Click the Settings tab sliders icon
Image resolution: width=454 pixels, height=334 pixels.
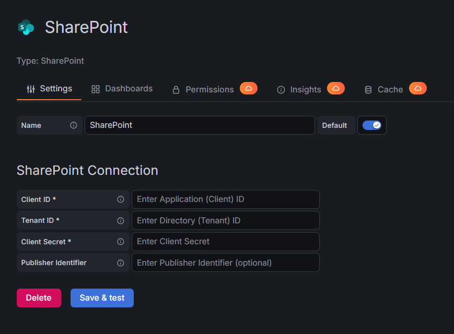(31, 89)
